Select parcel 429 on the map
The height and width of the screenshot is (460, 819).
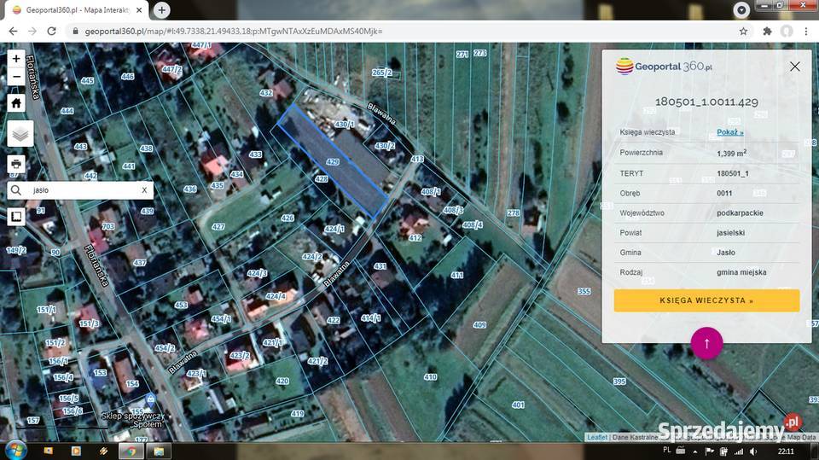333,162
